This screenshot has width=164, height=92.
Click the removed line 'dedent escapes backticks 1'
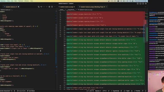pyautogui.click(x=84, y=14)
